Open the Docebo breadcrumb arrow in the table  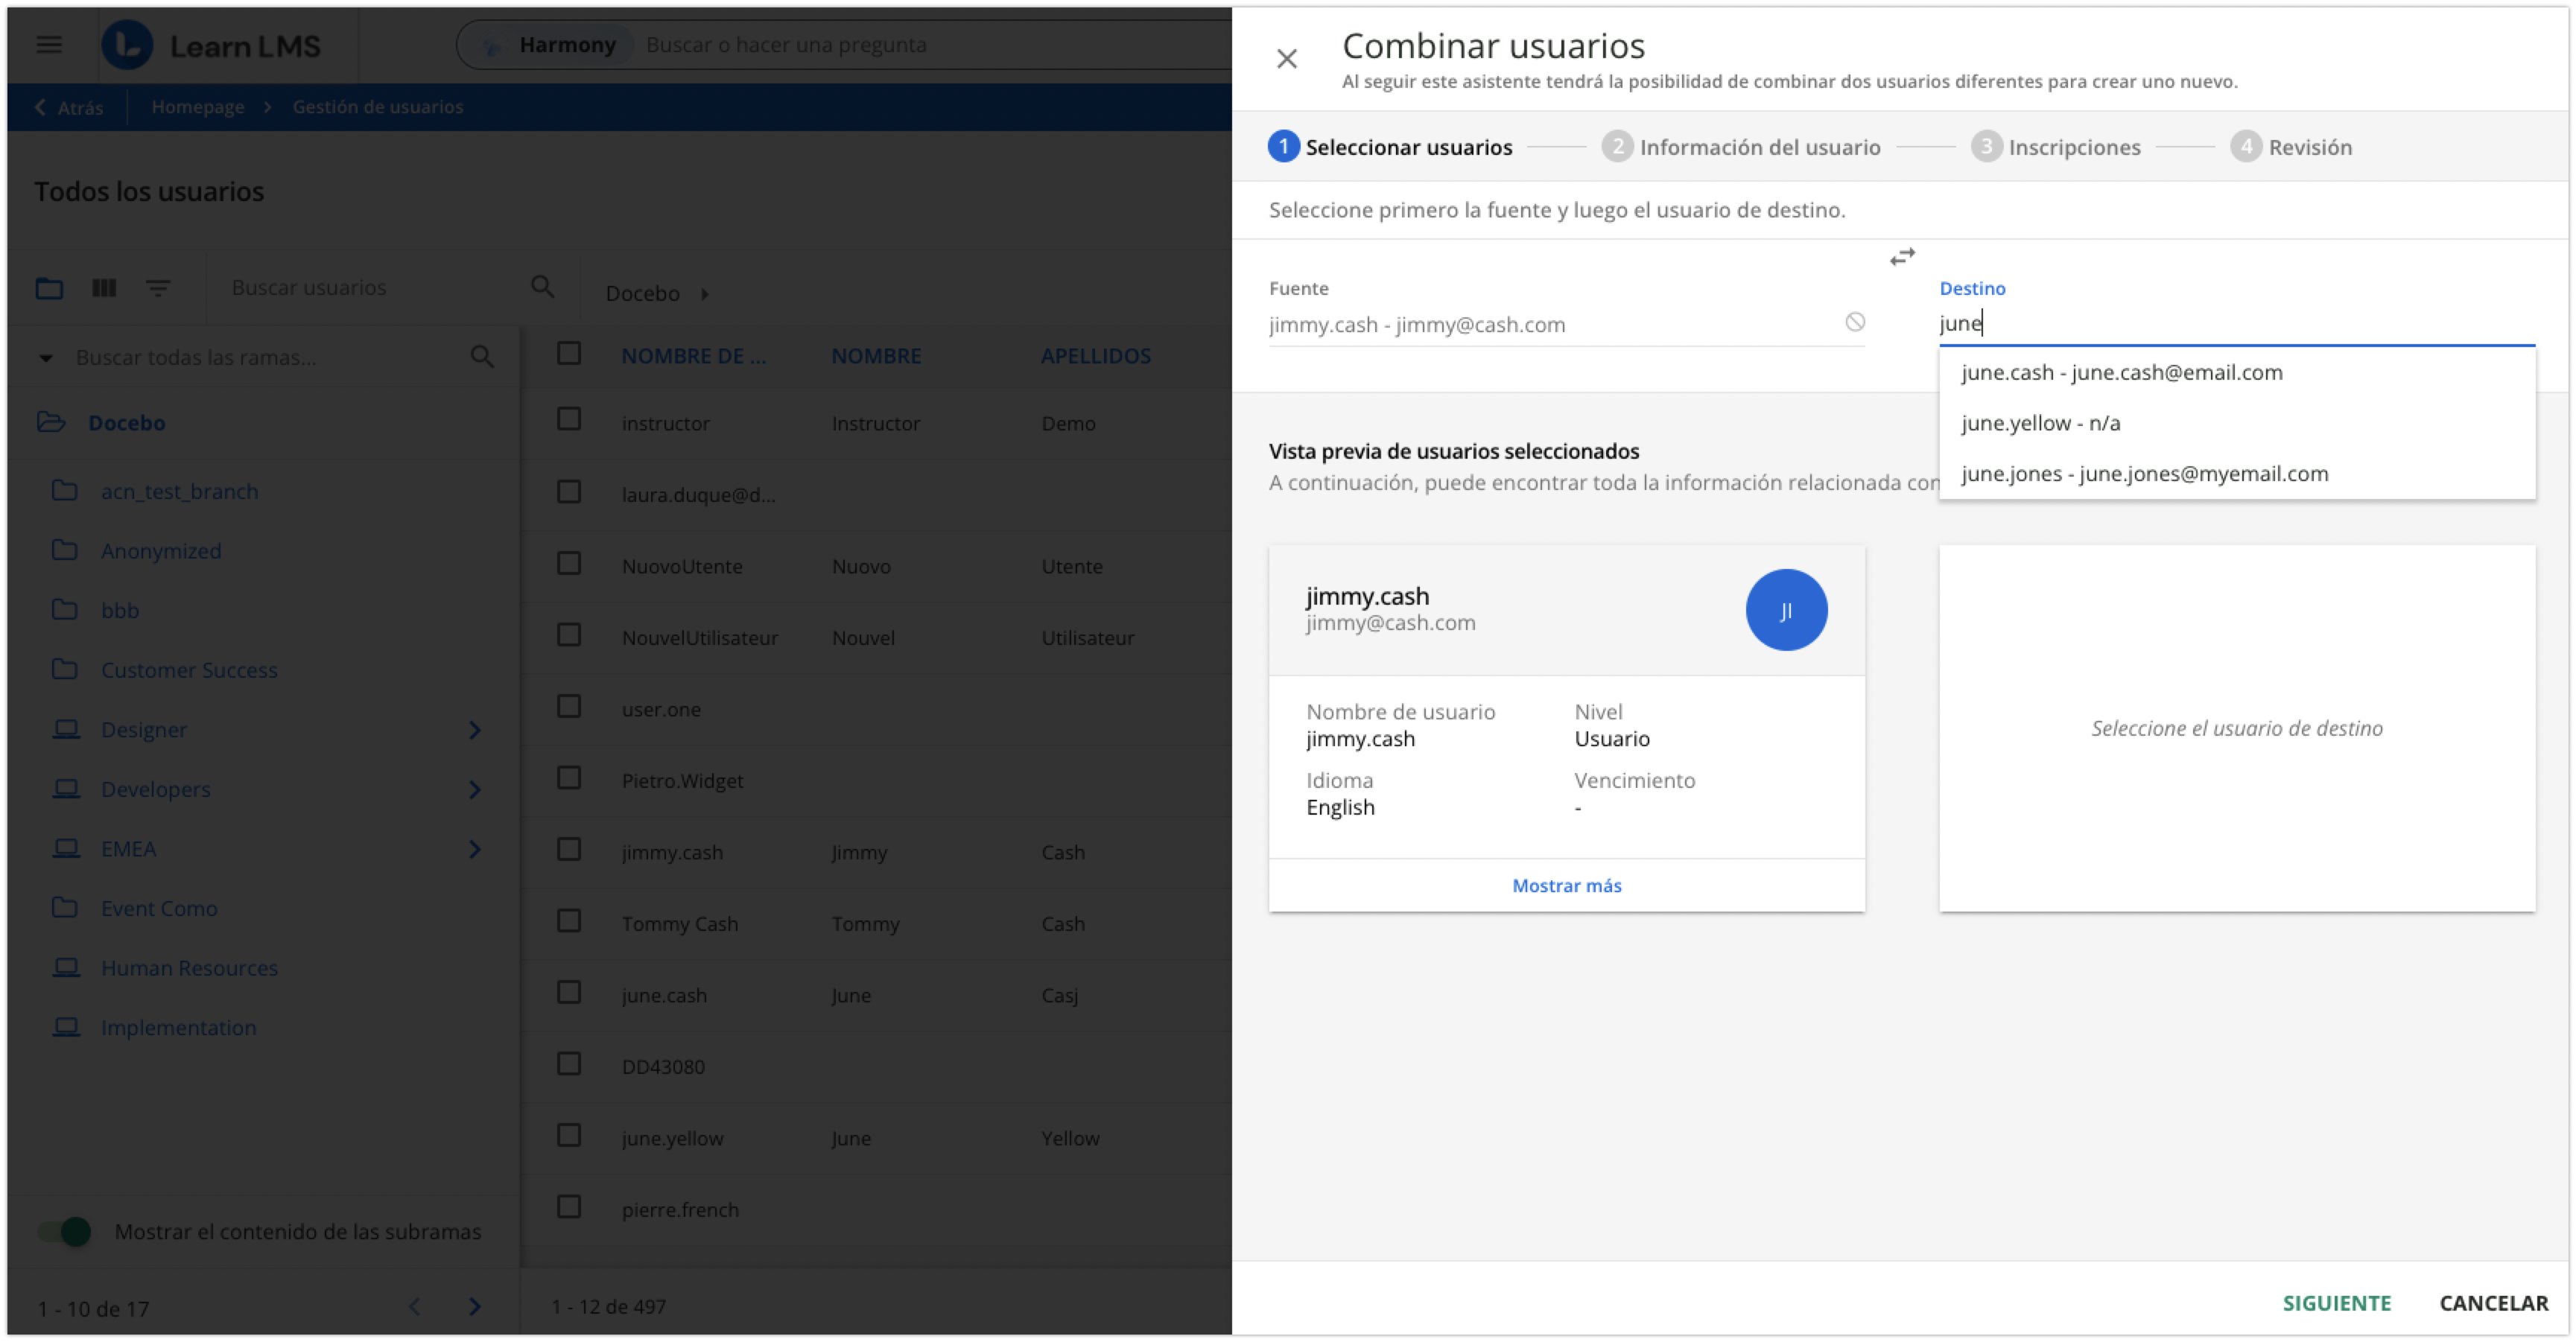[x=705, y=294]
